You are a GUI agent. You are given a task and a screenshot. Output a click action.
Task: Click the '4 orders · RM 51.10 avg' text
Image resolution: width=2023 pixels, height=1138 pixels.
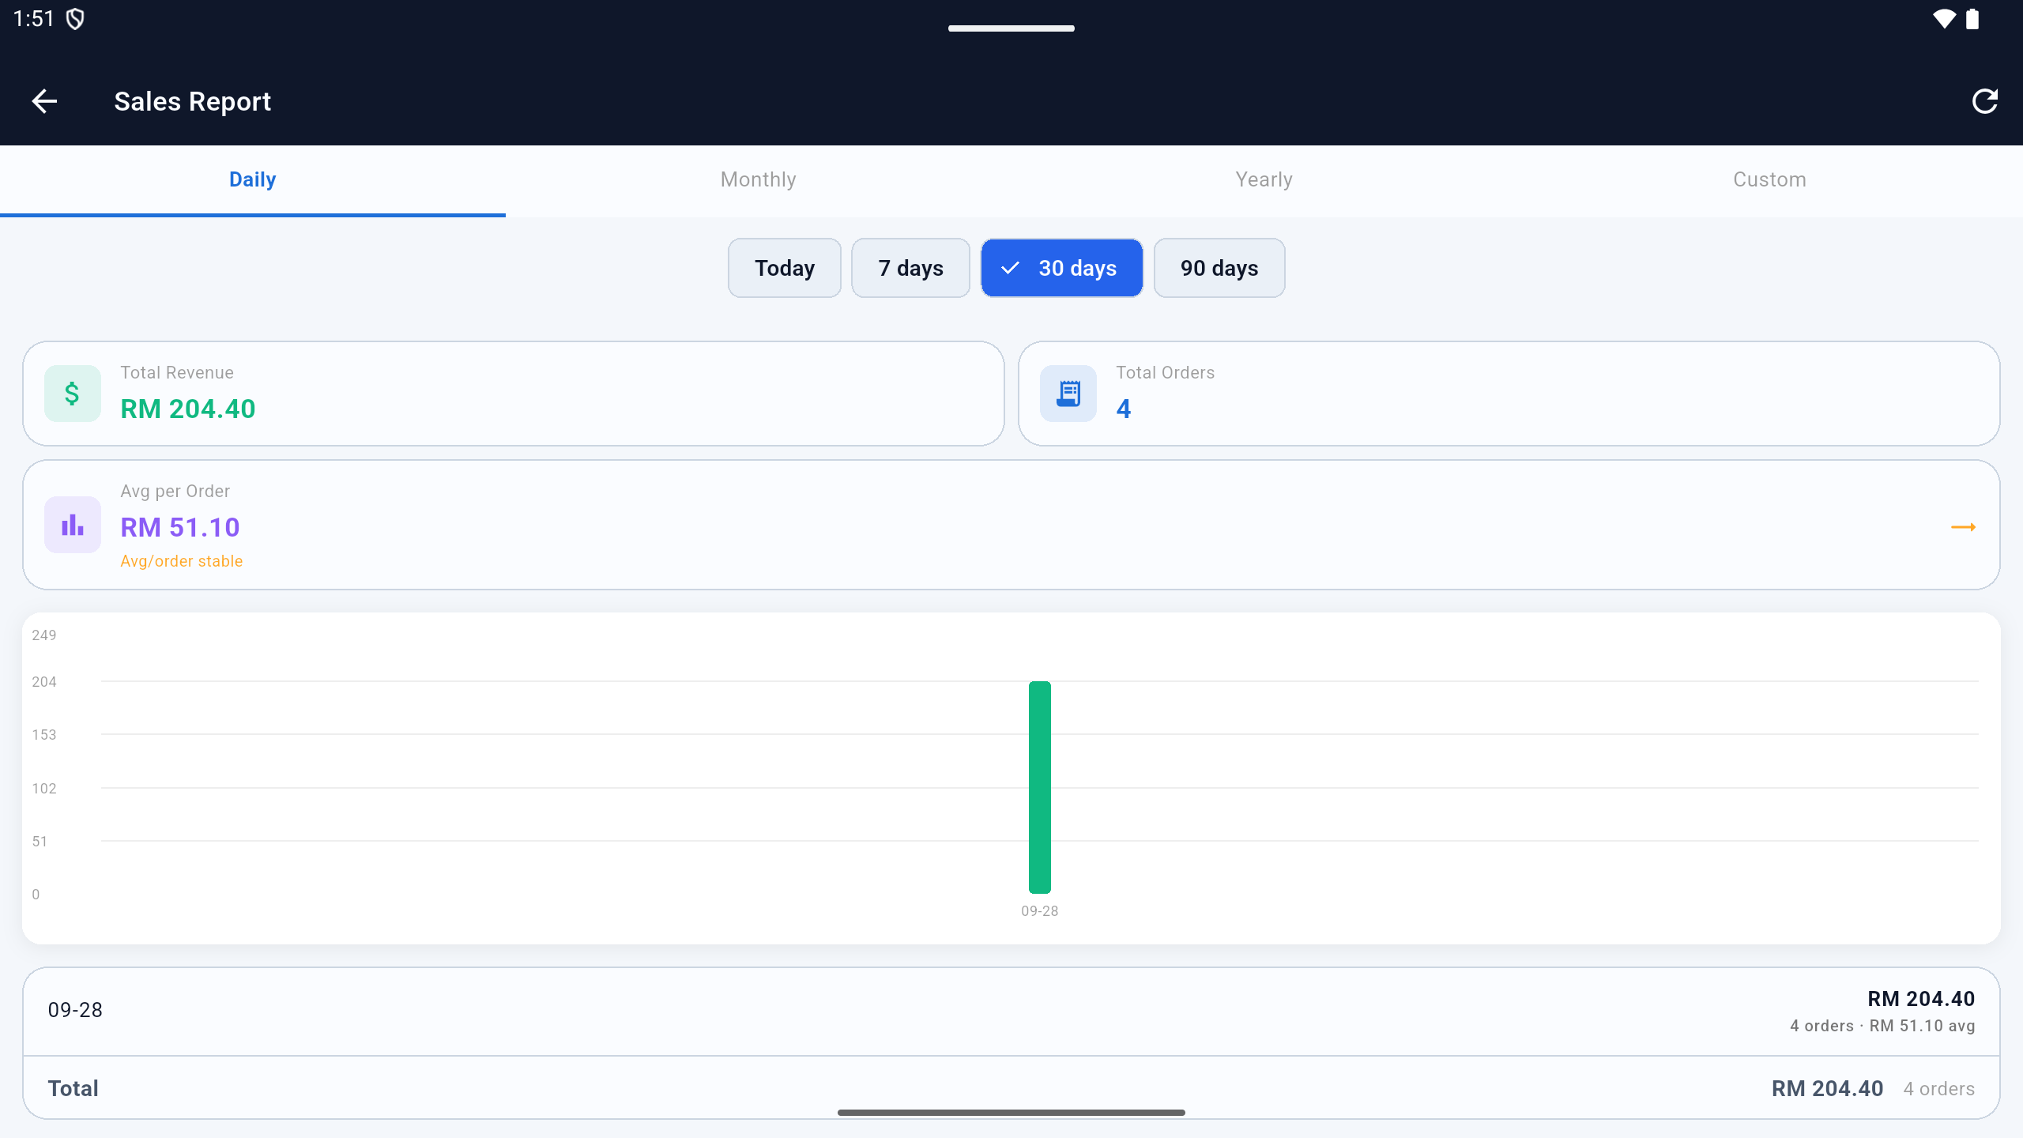(1882, 1026)
